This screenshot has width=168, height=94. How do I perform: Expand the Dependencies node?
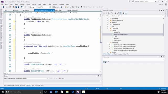(108, 25)
